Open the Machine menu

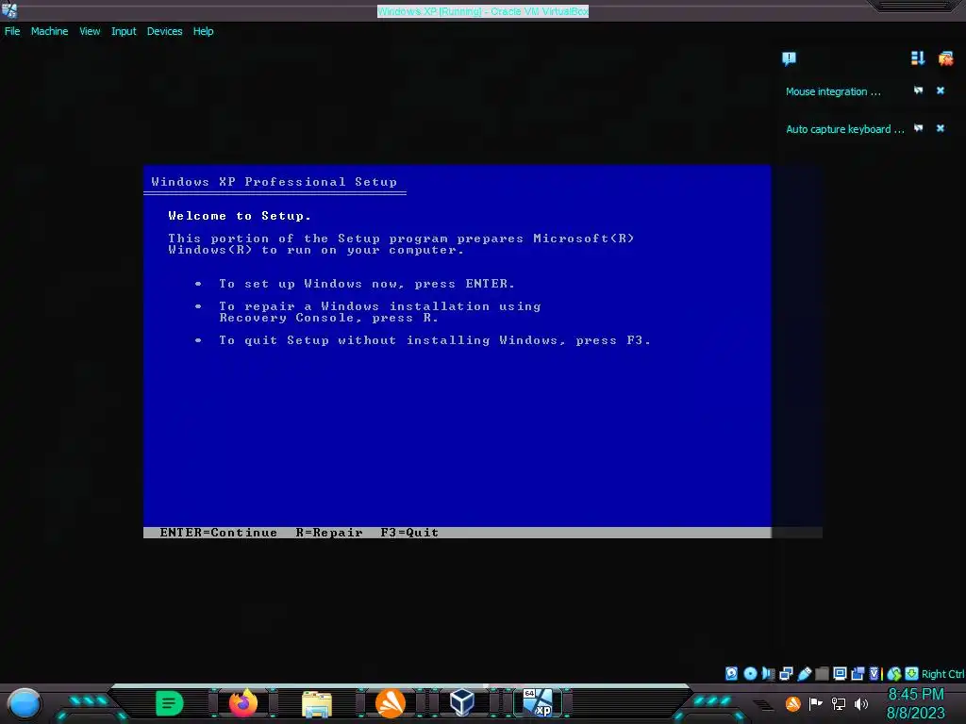(x=49, y=31)
